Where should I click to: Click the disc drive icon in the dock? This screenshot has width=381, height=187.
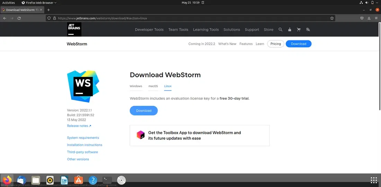(x=122, y=180)
